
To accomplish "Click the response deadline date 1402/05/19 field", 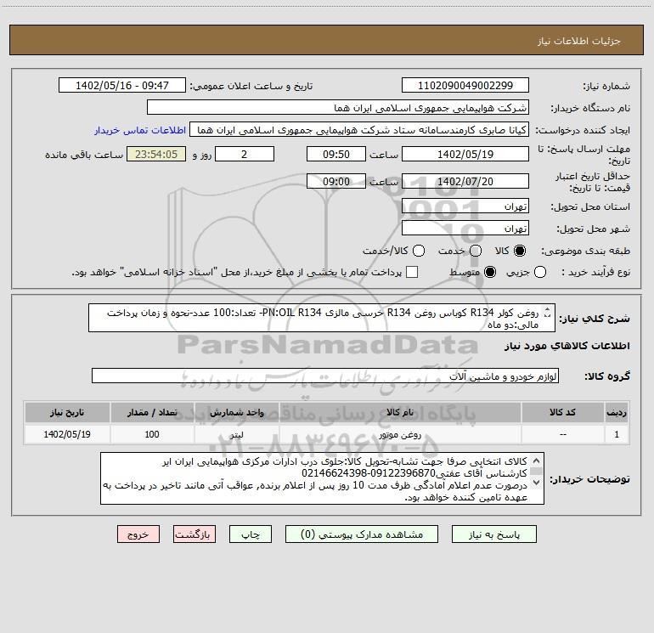I will click(x=465, y=154).
